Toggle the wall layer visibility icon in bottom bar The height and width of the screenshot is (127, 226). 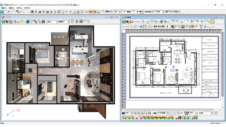pyautogui.click(x=124, y=118)
